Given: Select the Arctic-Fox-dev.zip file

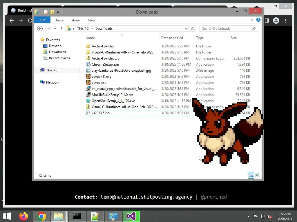Looking at the screenshot, I should tap(106, 58).
